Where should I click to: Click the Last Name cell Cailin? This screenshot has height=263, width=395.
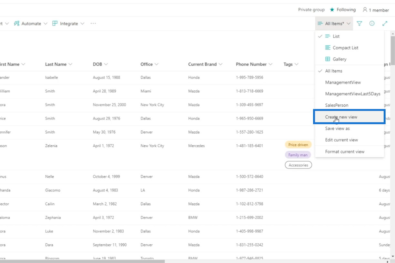pyautogui.click(x=50, y=204)
